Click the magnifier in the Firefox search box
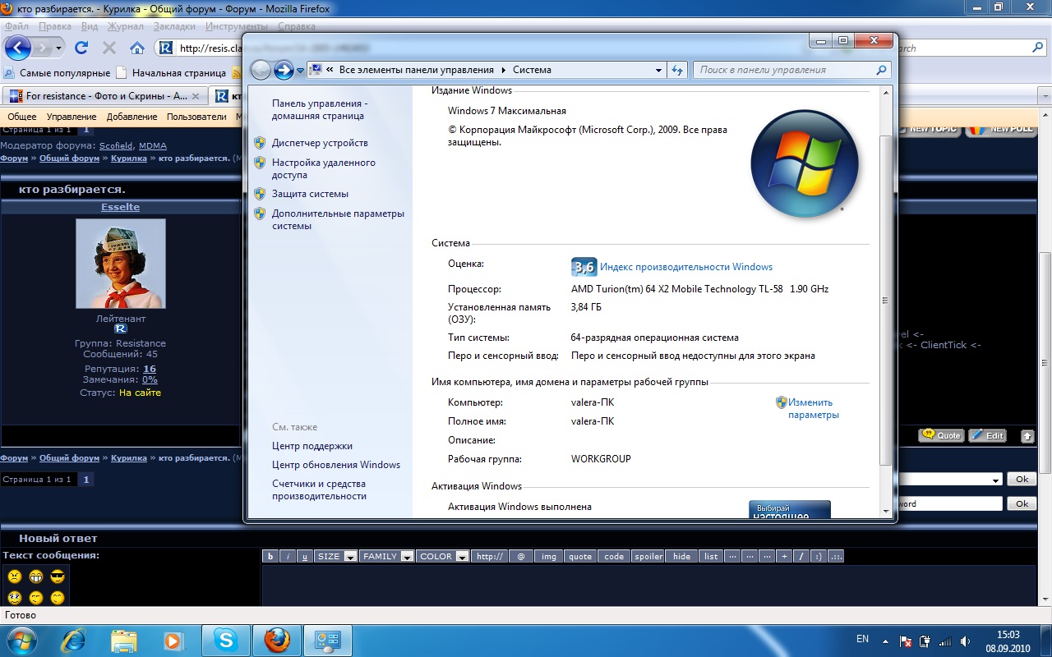The width and height of the screenshot is (1052, 657). pyautogui.click(x=1037, y=48)
